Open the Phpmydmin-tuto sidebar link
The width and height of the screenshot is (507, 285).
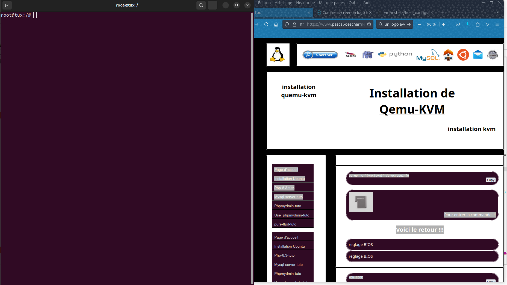[x=288, y=206]
